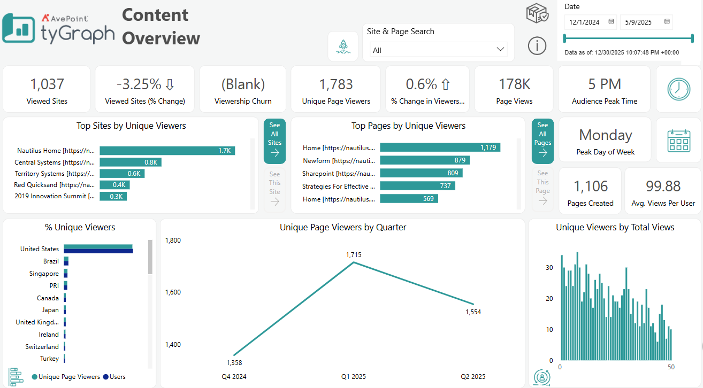Click Q2 2025 data point labeled 1,554
Image resolution: width=703 pixels, height=388 pixels.
click(473, 304)
